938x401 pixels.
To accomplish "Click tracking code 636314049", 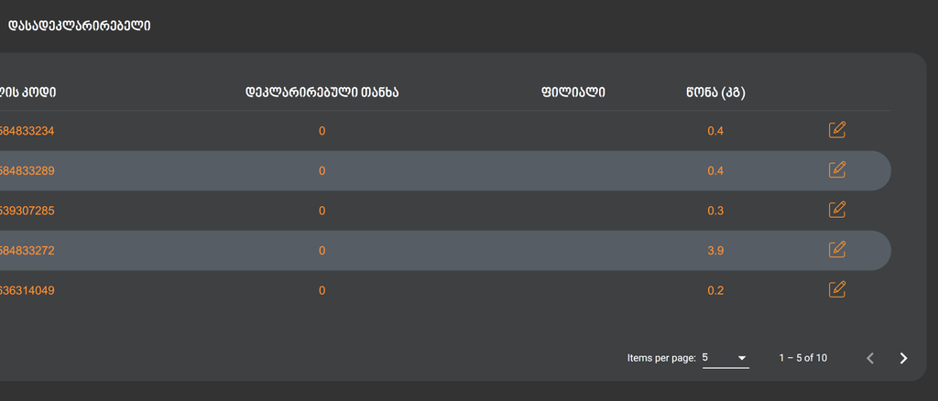I will click(27, 291).
